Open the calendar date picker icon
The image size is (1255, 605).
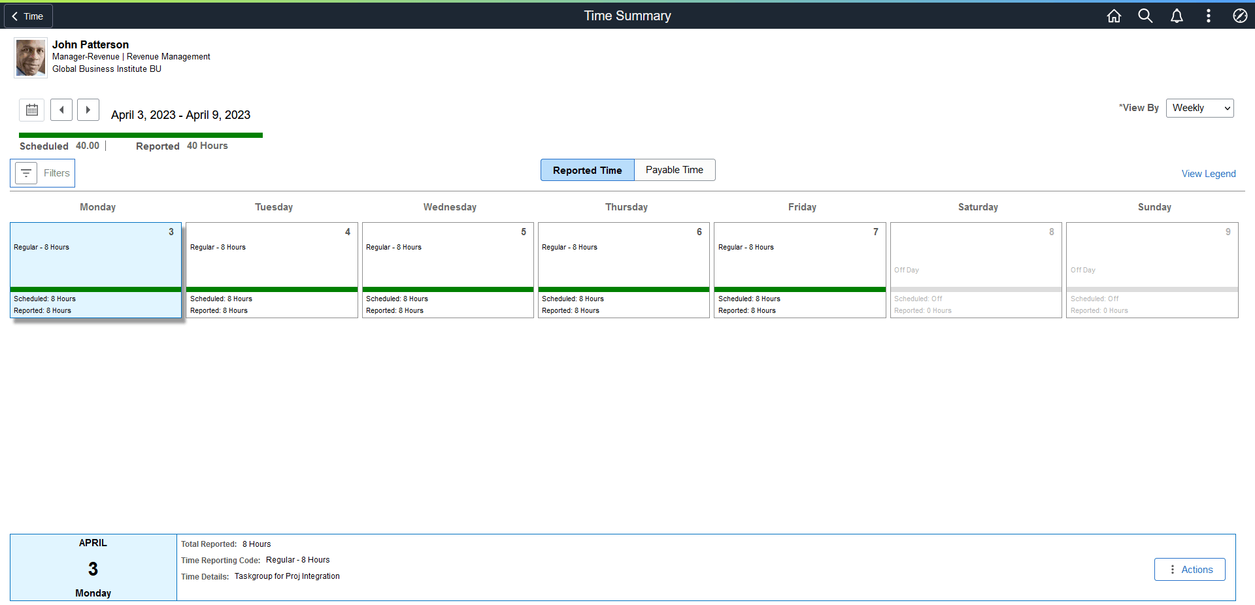pos(32,110)
